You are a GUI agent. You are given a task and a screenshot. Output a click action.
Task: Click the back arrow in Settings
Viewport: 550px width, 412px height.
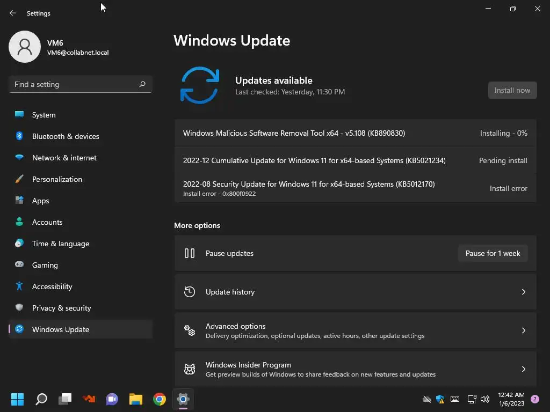pyautogui.click(x=13, y=13)
